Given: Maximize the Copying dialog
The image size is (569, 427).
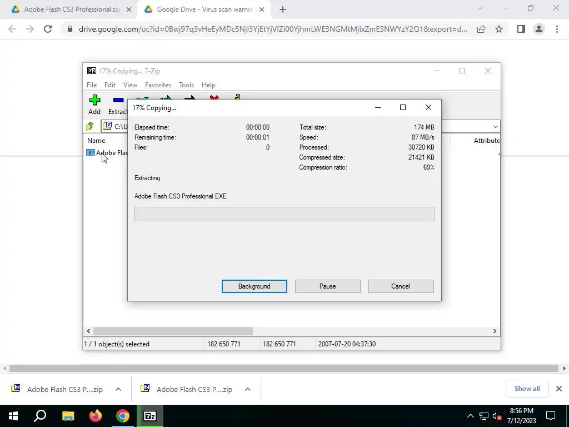Looking at the screenshot, I should click(x=402, y=107).
